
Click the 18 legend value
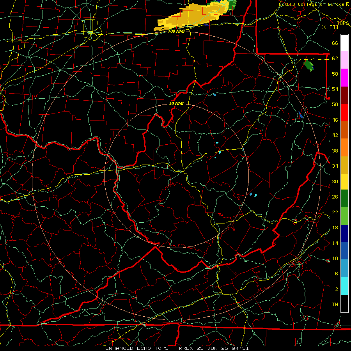click(x=335, y=228)
